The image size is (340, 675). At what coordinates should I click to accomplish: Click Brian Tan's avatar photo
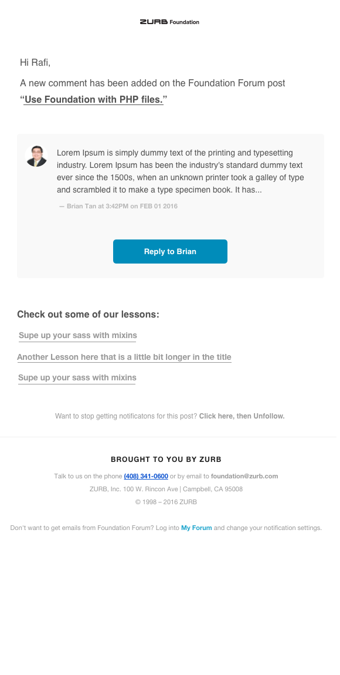coord(36,156)
